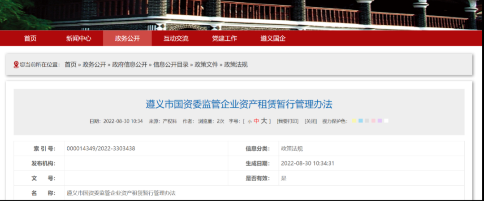
Task: Select the yellow eye-protection color swatch
Action: click(x=354, y=121)
